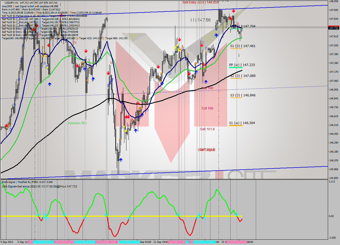Click the orange plus entry marker near 146.290
Image resolution: width=340 pixels, height=245 pixels.
point(120,139)
